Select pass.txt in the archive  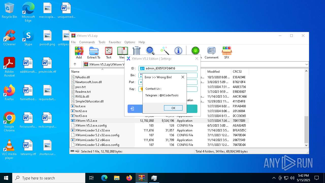pyautogui.click(x=80, y=87)
